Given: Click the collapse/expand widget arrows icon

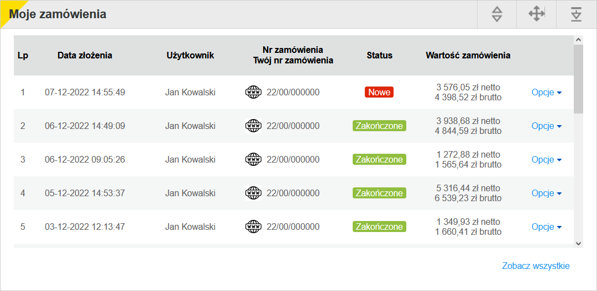Looking at the screenshot, I should [x=497, y=14].
